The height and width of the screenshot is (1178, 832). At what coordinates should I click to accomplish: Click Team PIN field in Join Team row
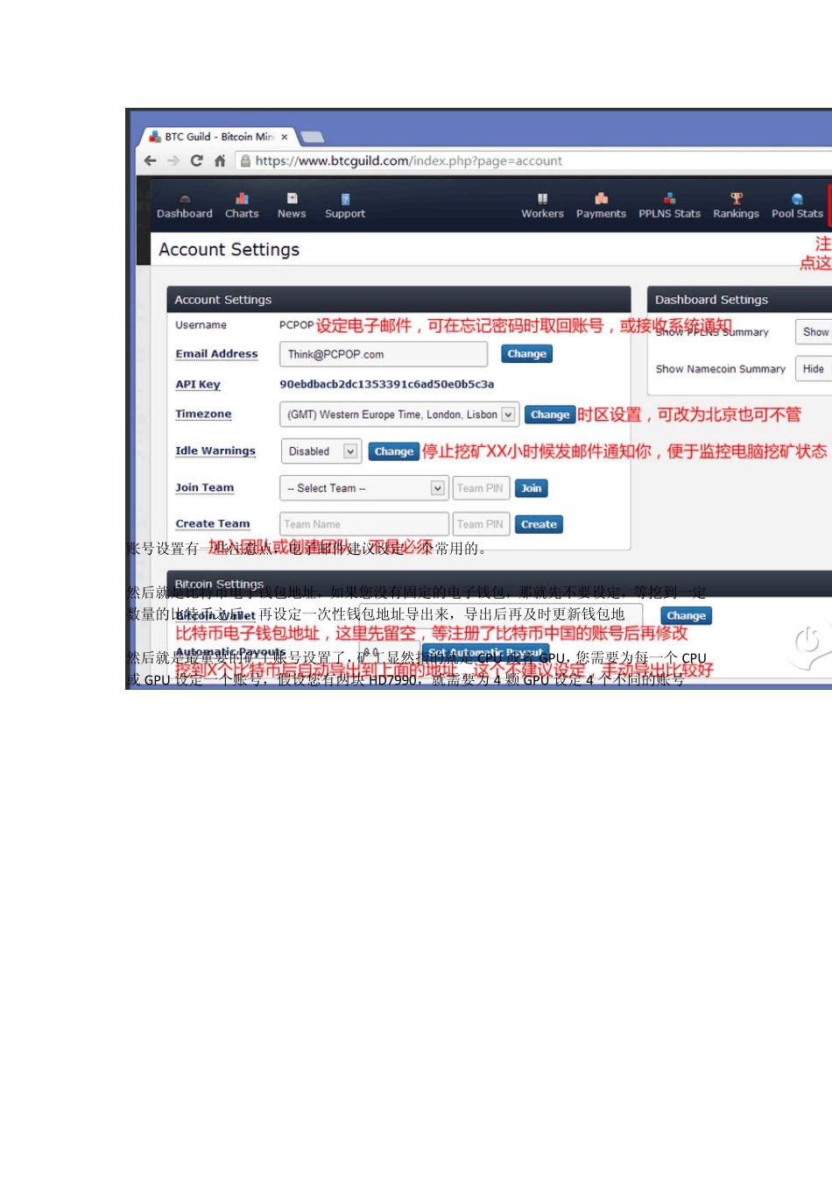point(481,488)
